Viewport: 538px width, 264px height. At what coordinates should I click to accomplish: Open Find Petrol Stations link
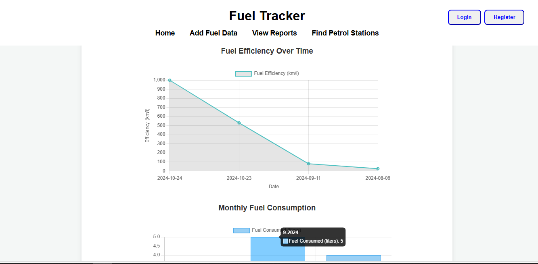(x=345, y=33)
